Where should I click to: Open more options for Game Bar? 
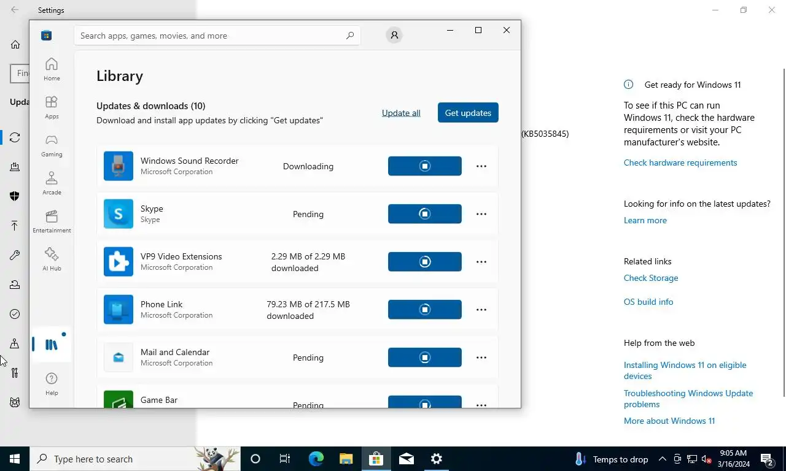pos(481,404)
